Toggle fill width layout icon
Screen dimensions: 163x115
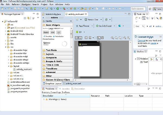tap(77, 38)
